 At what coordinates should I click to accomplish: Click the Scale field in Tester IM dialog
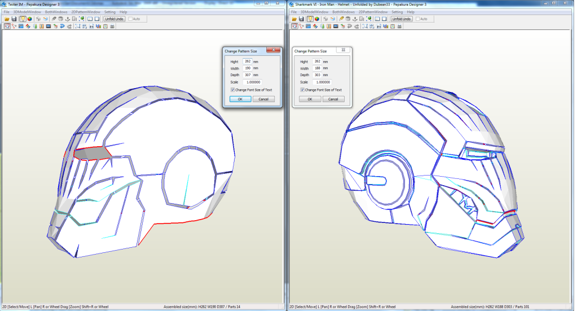tap(252, 82)
